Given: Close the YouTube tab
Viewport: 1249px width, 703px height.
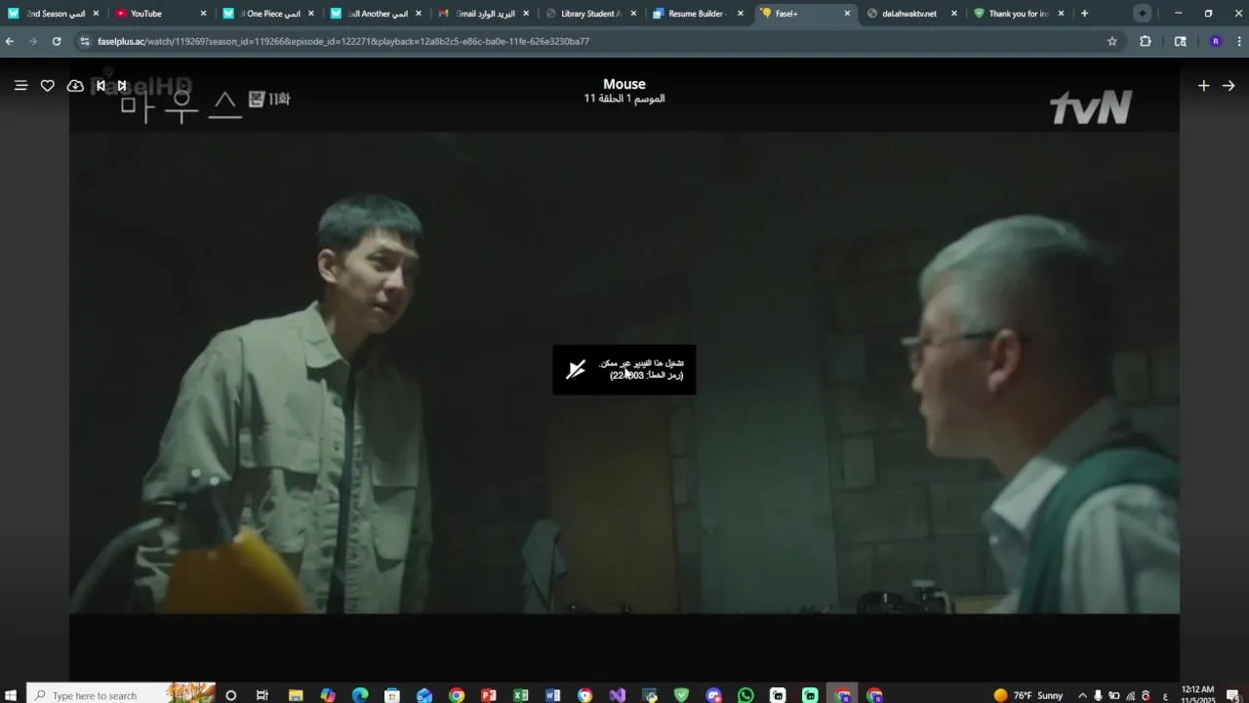Looking at the screenshot, I should (x=203, y=14).
